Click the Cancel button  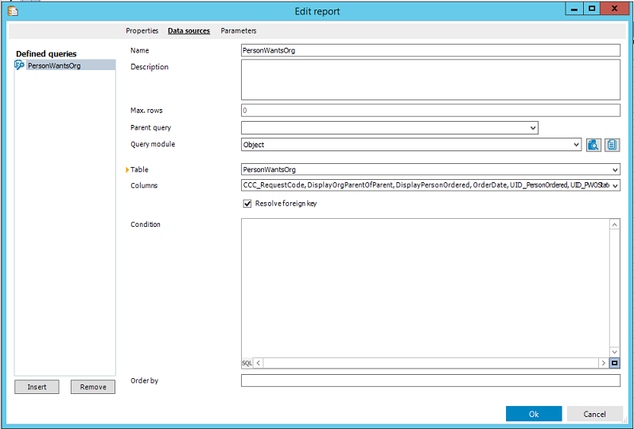pyautogui.click(x=594, y=414)
